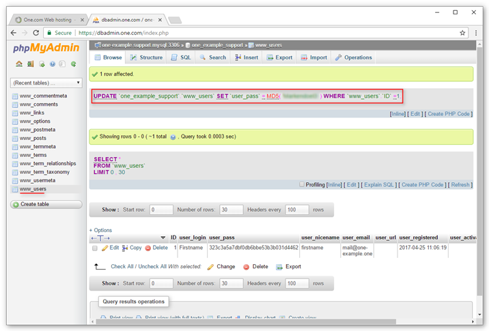Click the Export icon below results table
Screen dimensions: 489x331
[280, 267]
